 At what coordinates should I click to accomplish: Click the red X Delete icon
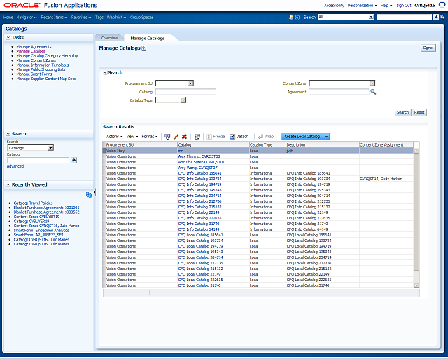[x=184, y=137]
